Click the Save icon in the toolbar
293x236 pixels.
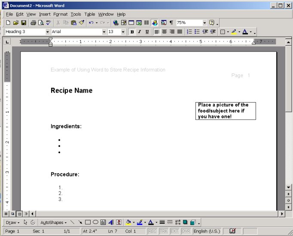tap(24, 23)
